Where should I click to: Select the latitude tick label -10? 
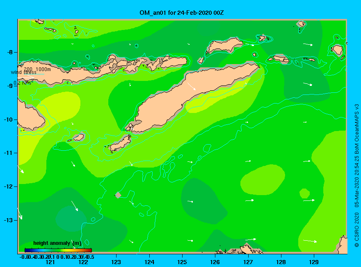8,120
